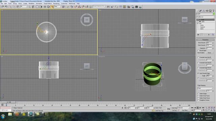The image size is (216, 121).
Task: Open Curve Editor icon in toolbar
Action: click(121, 7)
